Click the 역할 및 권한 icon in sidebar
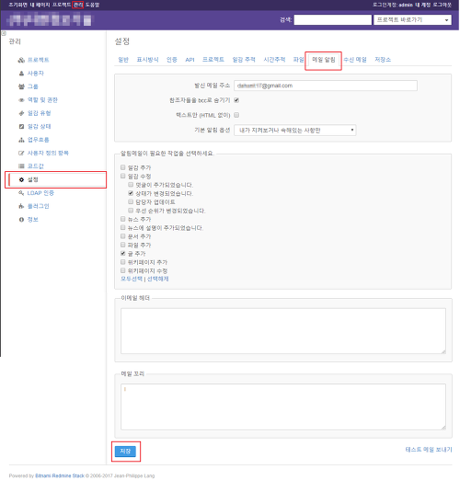The height and width of the screenshot is (492, 460). [21, 100]
